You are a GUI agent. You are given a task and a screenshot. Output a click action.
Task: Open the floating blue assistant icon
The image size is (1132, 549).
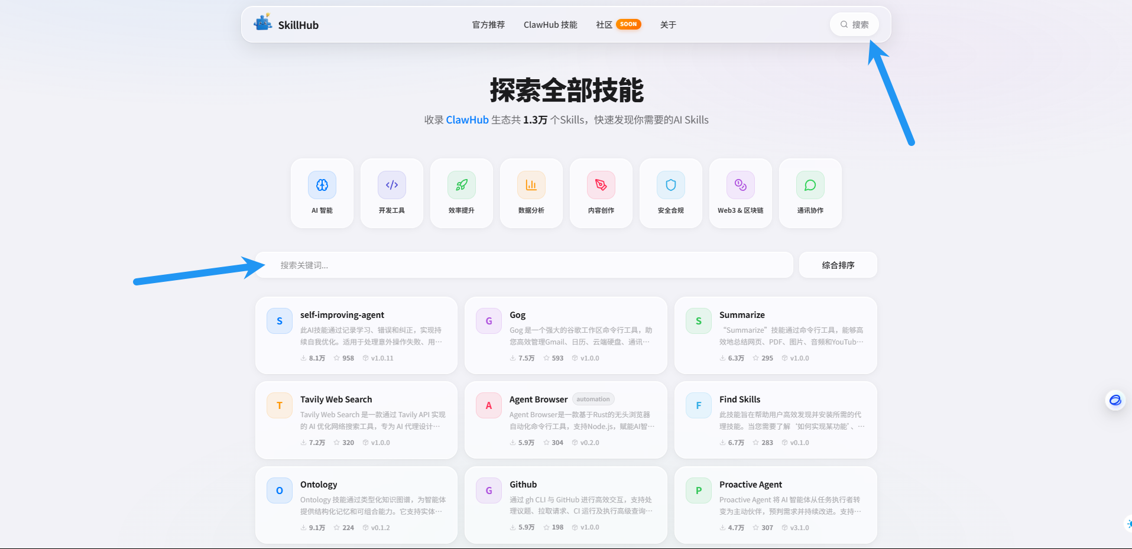[x=1115, y=401]
